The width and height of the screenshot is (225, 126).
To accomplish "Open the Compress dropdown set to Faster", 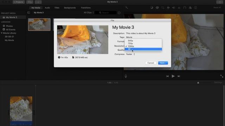I will click(x=130, y=54).
